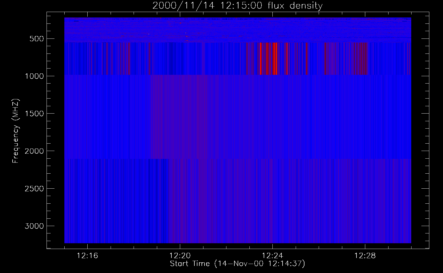The height and width of the screenshot is (273, 443).
Task: Click the 12:24 time tick label
Action: coord(272,256)
